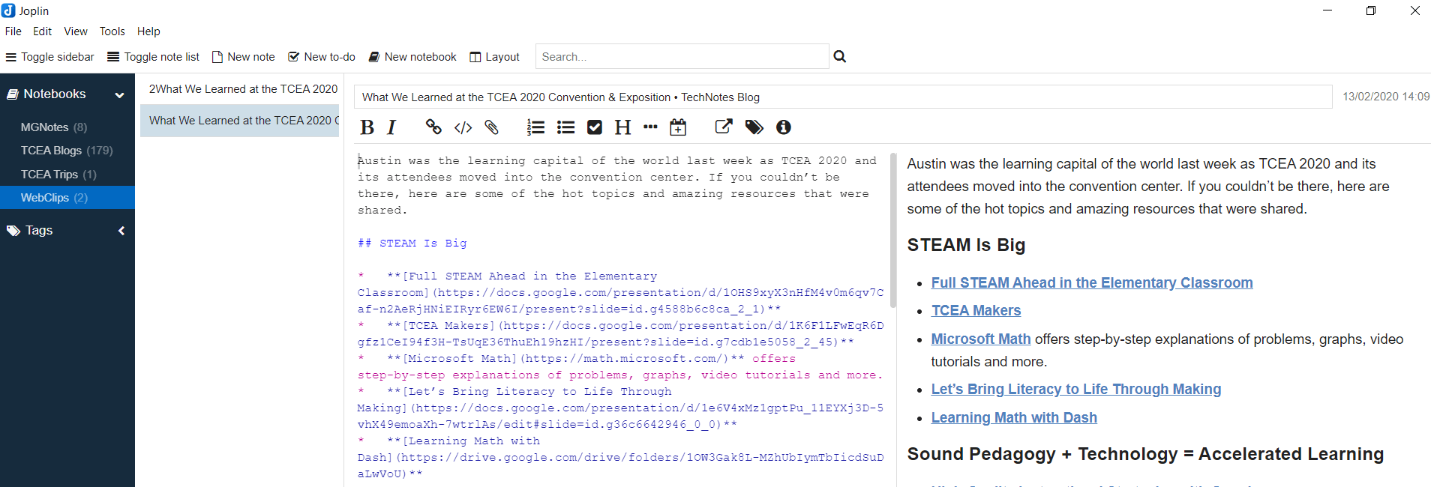This screenshot has height=487, width=1431.
Task: Open the Tools menu
Action: [112, 31]
